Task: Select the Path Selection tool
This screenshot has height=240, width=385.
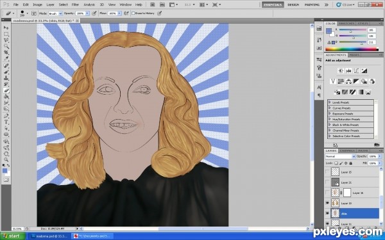Action: pyautogui.click(x=6, y=129)
